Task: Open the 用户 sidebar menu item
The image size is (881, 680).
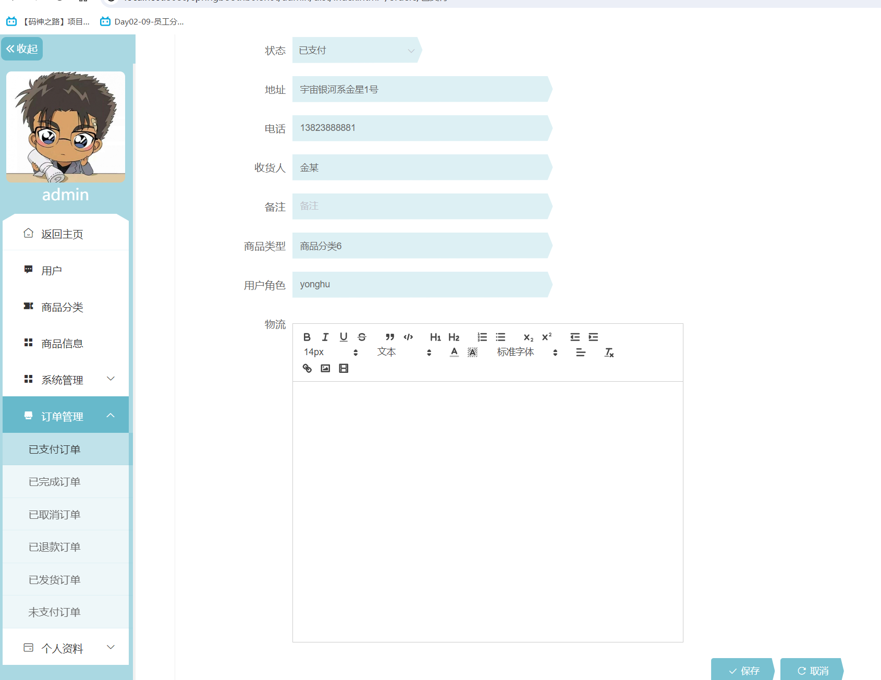Action: (66, 270)
